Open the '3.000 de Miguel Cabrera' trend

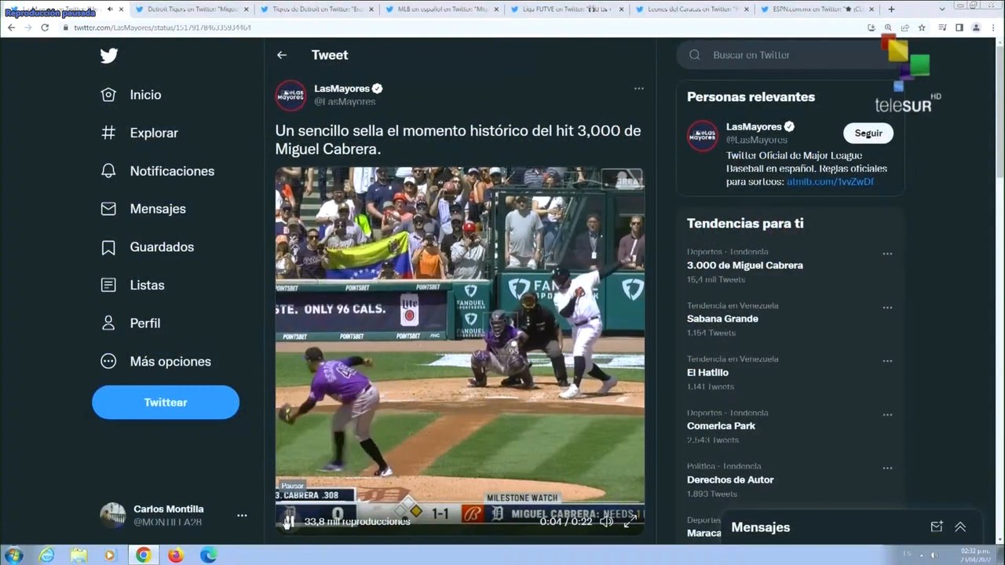pyautogui.click(x=745, y=265)
